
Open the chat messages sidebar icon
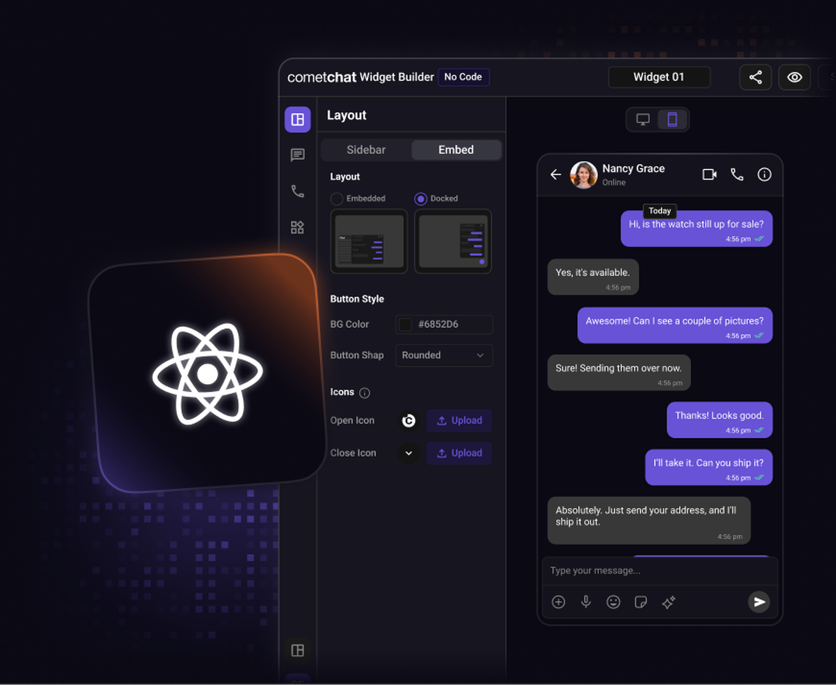pyautogui.click(x=298, y=155)
